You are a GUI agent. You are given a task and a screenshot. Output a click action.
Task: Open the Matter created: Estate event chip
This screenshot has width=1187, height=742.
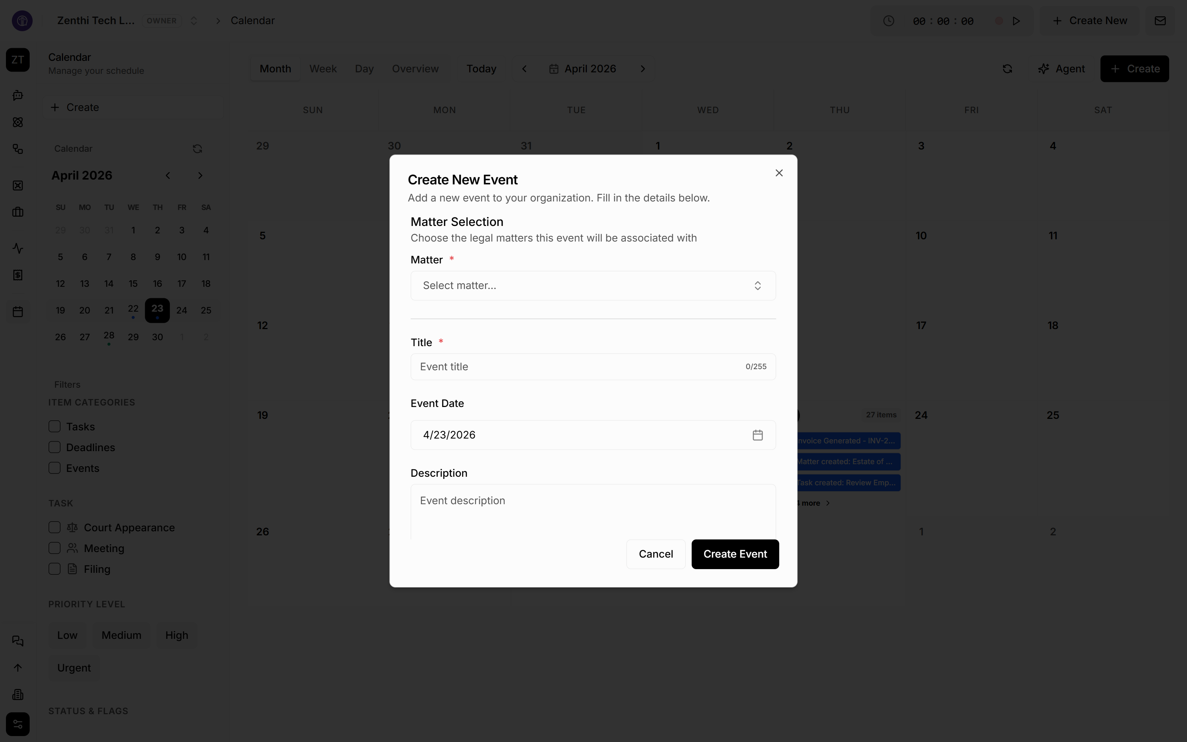point(849,461)
